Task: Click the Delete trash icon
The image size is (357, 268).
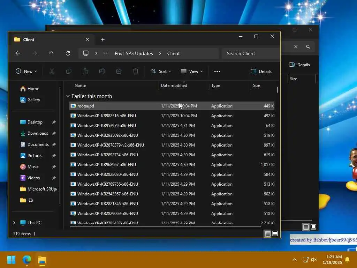Action: click(136, 71)
